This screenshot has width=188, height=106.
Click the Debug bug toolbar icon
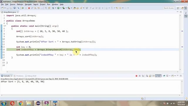(x=53, y=8)
